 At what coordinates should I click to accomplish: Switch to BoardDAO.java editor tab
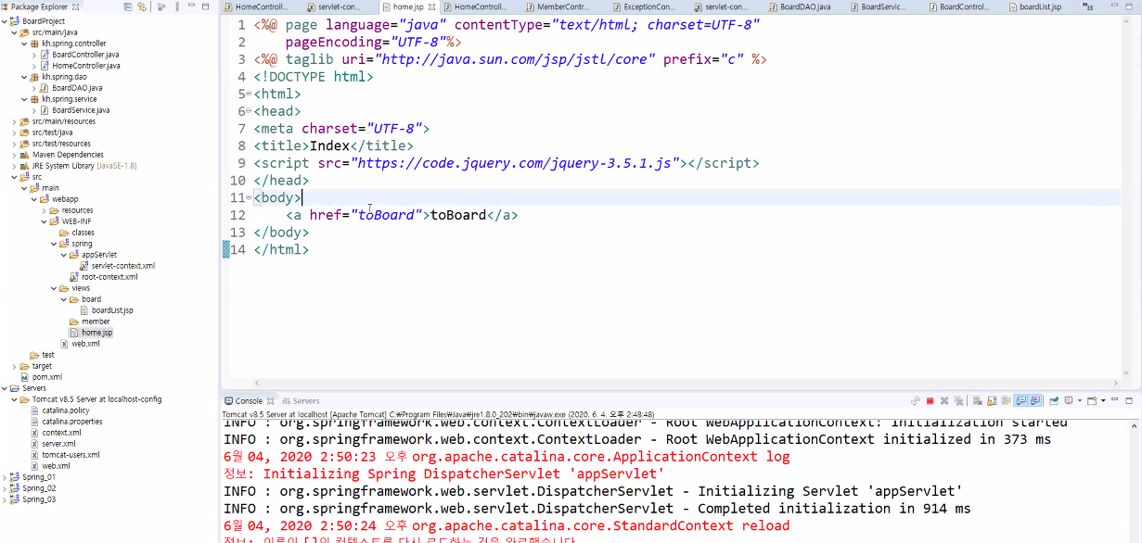click(799, 6)
